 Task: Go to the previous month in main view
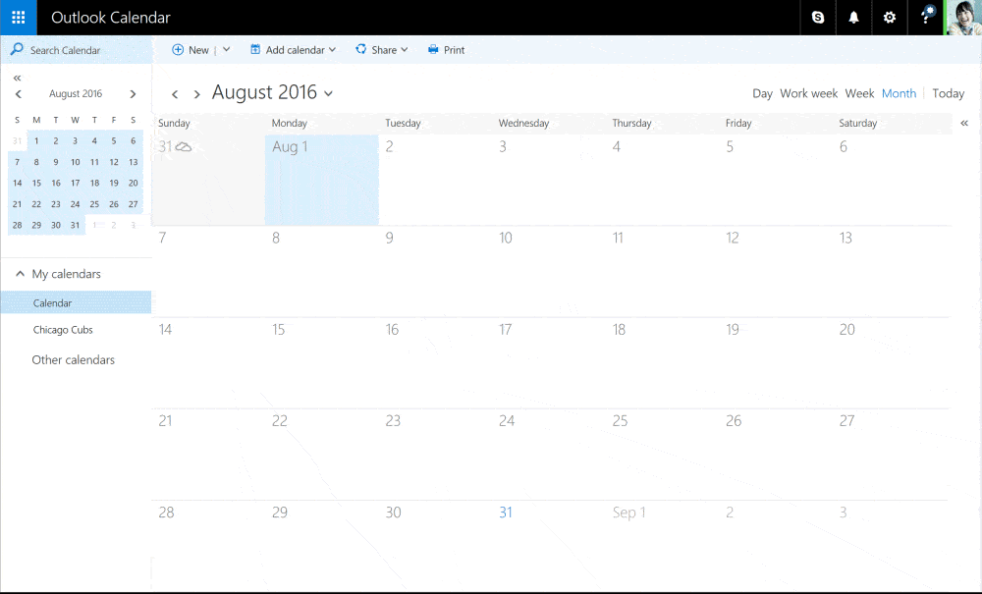(x=175, y=94)
